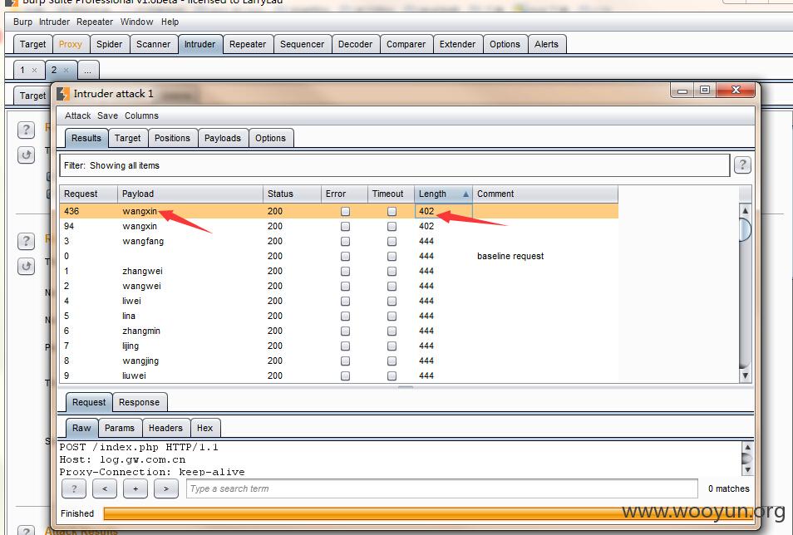Viewport: 793px width, 535px height.
Task: Click the plus search options button
Action: pos(135,488)
